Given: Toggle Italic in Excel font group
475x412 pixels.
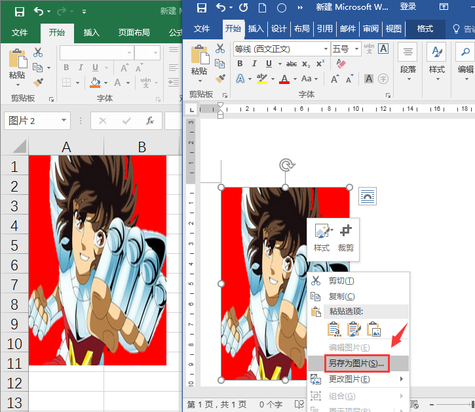Looking at the screenshot, I should tap(81, 68).
